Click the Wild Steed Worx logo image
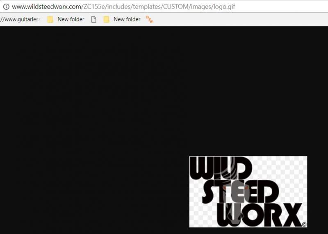The width and height of the screenshot is (328, 234). pos(248,191)
